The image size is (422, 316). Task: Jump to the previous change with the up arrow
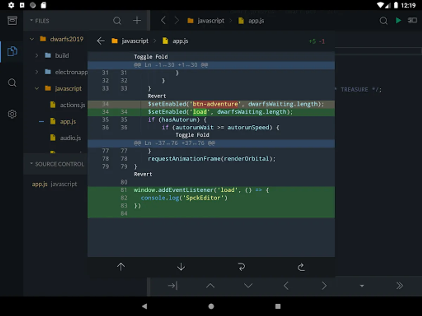(121, 267)
